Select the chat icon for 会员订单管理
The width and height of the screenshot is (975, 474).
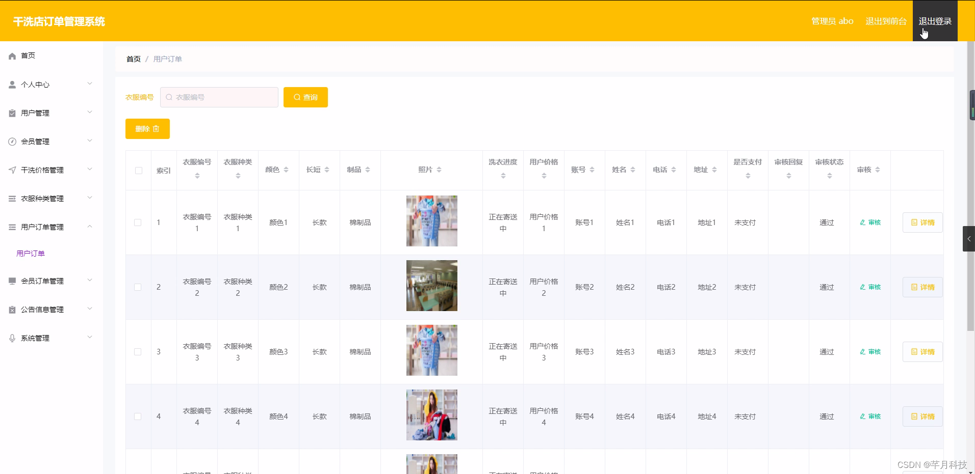pyautogui.click(x=12, y=281)
